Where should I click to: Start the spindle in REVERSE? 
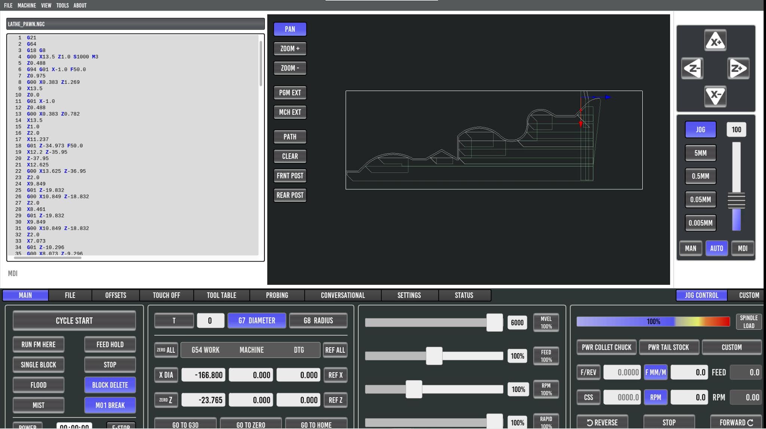coord(602,422)
